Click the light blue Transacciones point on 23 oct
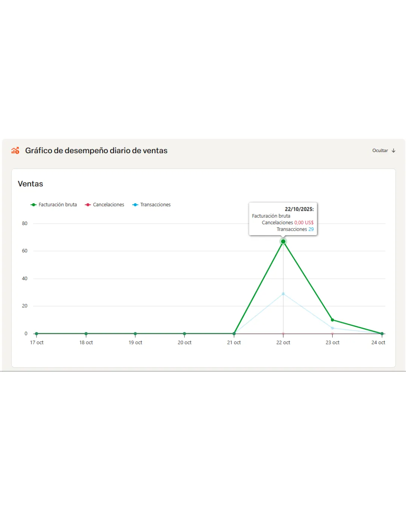 (332, 328)
